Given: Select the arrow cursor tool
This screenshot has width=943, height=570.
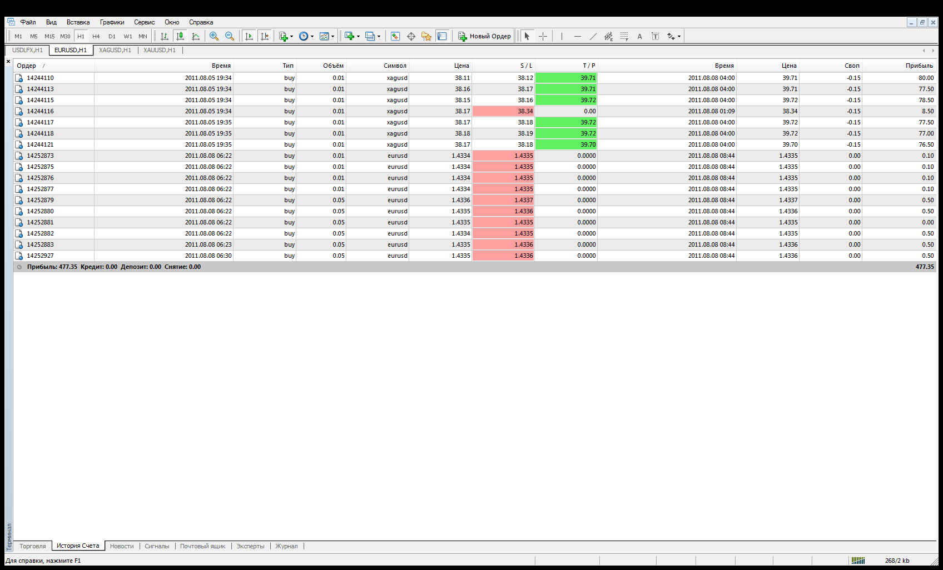Looking at the screenshot, I should [527, 36].
